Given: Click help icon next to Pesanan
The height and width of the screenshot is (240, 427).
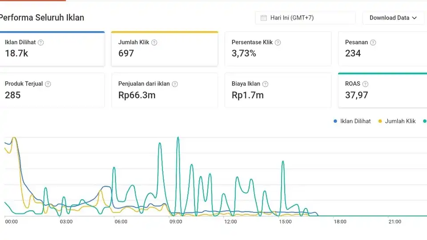Looking at the screenshot, I should pyautogui.click(x=373, y=43).
